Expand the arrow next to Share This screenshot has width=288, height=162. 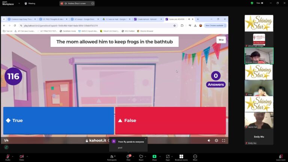(x=160, y=156)
